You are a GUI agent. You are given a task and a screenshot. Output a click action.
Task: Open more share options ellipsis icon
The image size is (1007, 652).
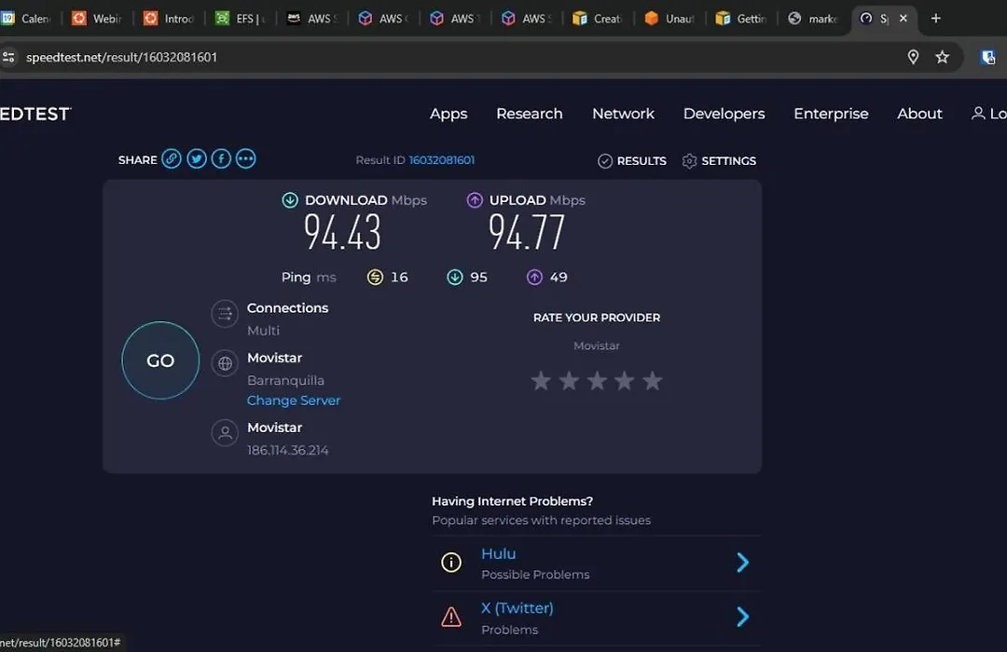point(245,158)
